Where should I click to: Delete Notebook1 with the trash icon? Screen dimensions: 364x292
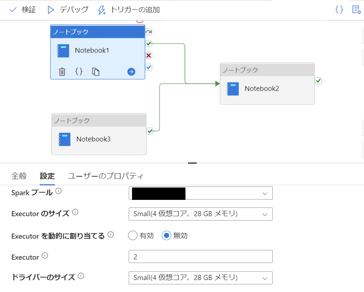[62, 71]
